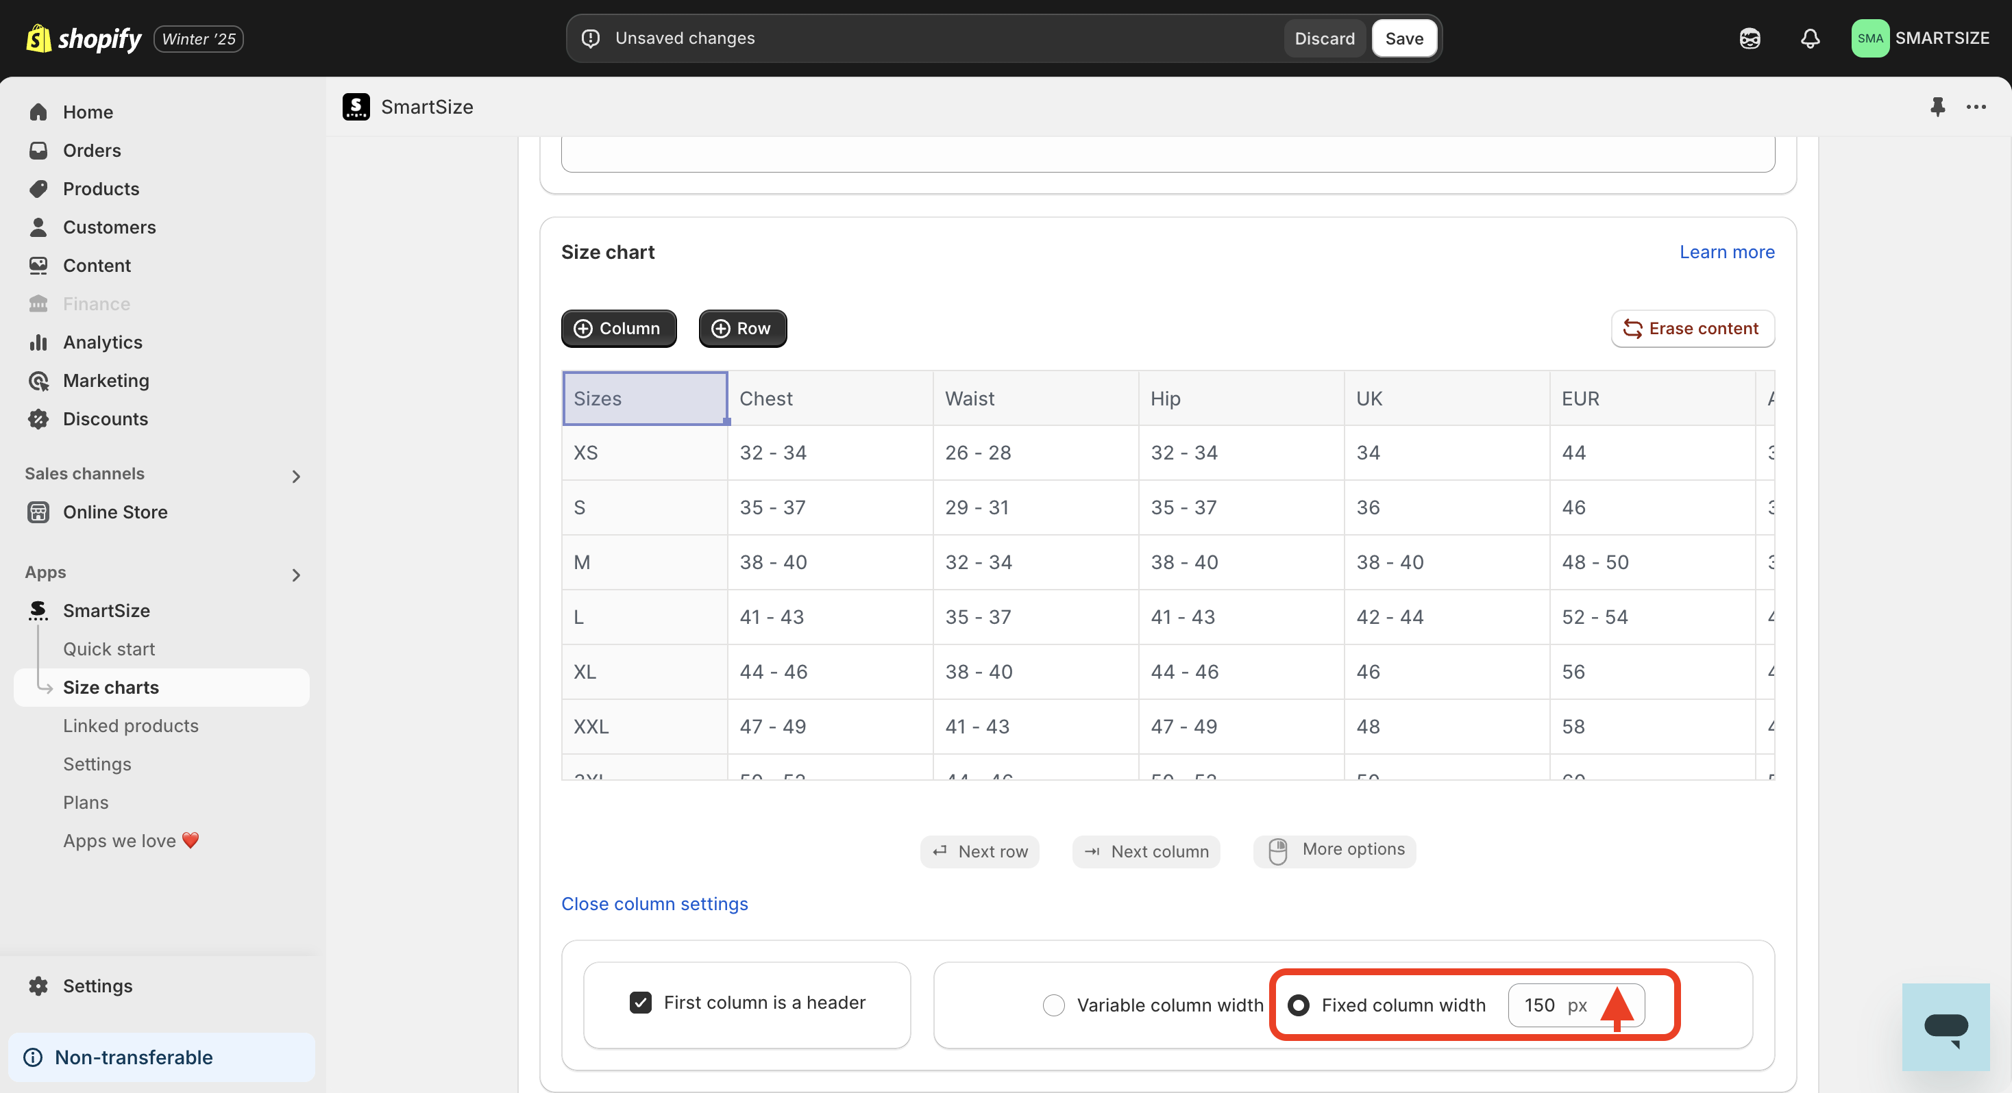Add a Row to the size chart

click(x=742, y=328)
